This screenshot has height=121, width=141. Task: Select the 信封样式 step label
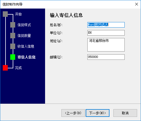tap(24, 25)
